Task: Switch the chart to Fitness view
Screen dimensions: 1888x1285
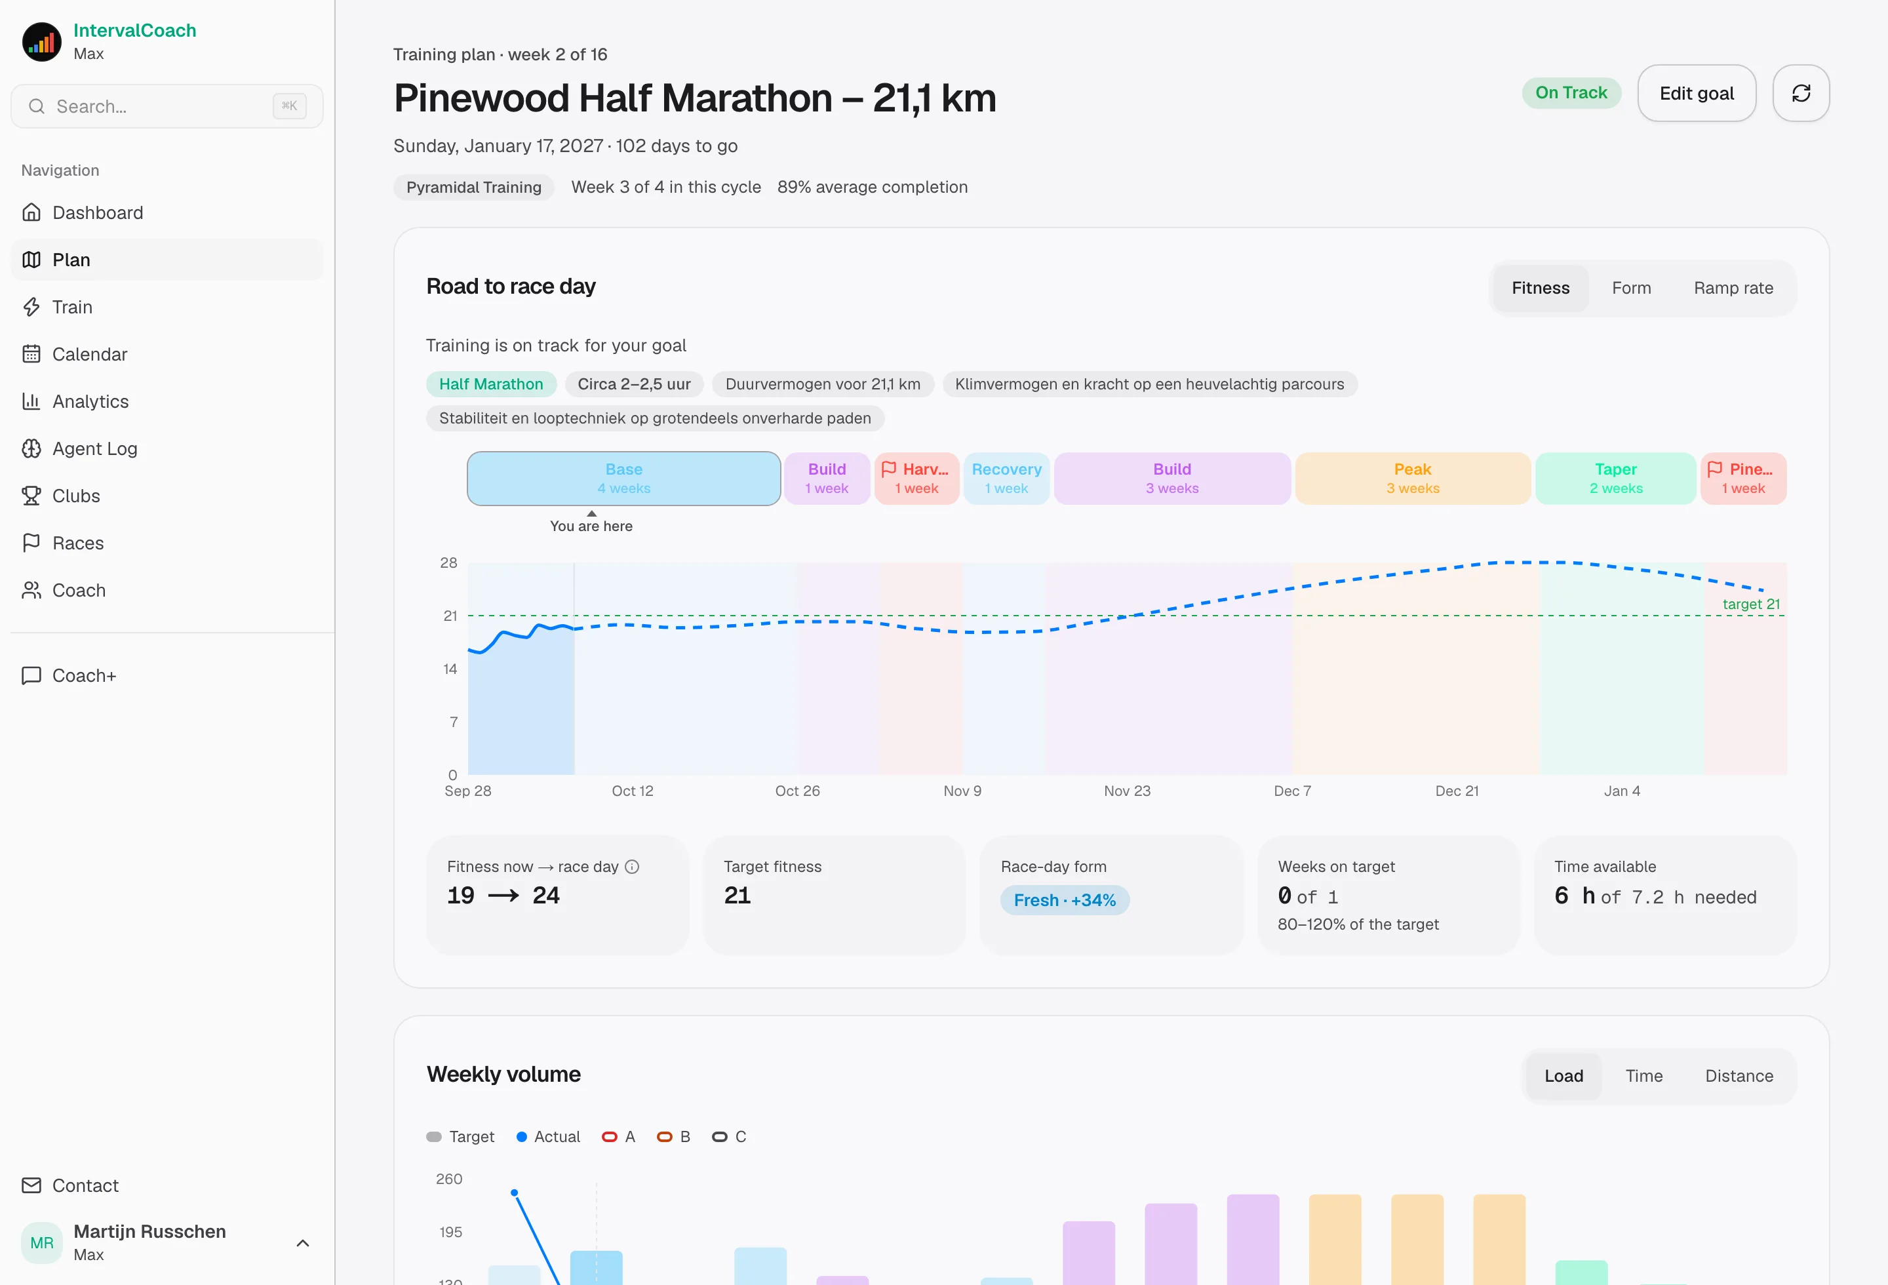Action: click(x=1541, y=288)
